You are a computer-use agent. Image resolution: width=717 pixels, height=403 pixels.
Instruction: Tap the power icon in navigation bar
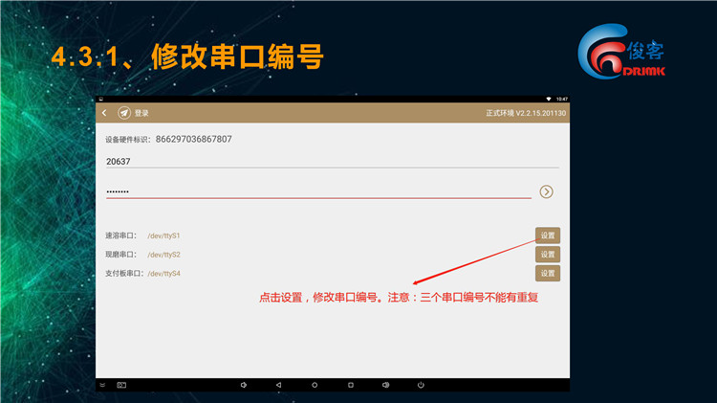pos(421,385)
